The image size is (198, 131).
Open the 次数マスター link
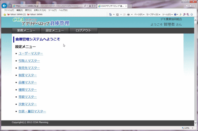(27, 104)
